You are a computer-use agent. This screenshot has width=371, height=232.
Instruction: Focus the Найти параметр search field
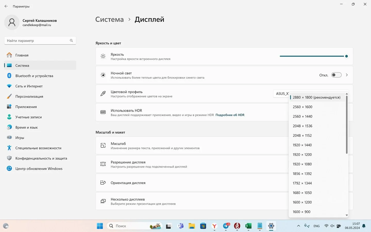(x=40, y=40)
